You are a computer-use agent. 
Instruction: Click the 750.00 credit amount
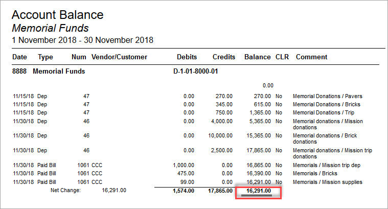224,112
